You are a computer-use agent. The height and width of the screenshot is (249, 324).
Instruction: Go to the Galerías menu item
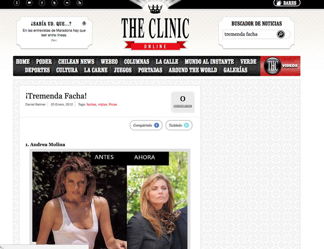tap(235, 70)
